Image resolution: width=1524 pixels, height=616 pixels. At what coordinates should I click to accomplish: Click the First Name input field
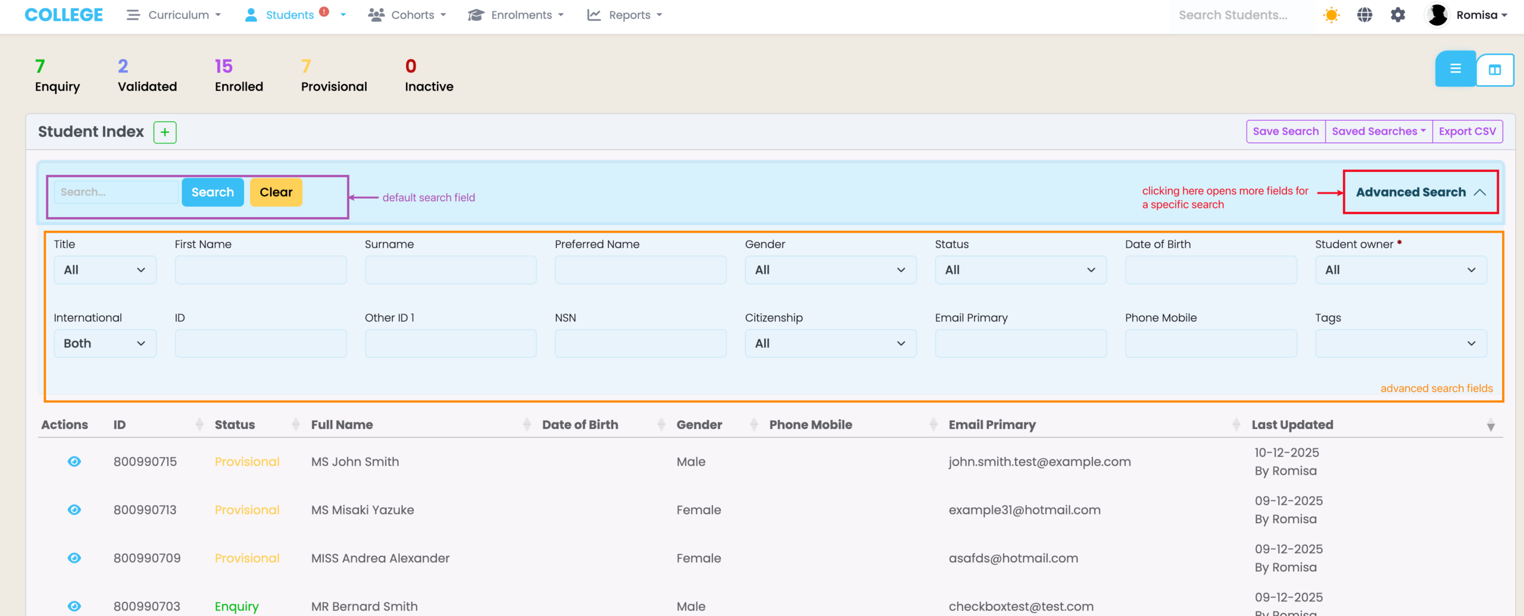point(261,270)
